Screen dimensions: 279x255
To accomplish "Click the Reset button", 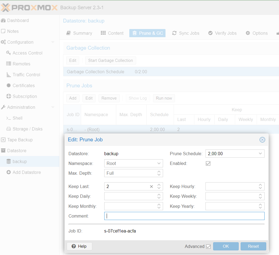I will pyautogui.click(x=253, y=246).
